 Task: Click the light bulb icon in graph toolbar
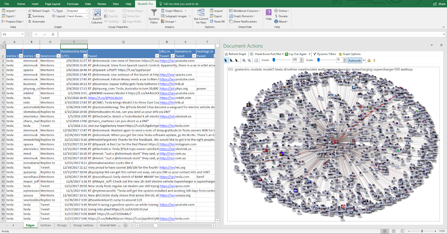click(374, 60)
